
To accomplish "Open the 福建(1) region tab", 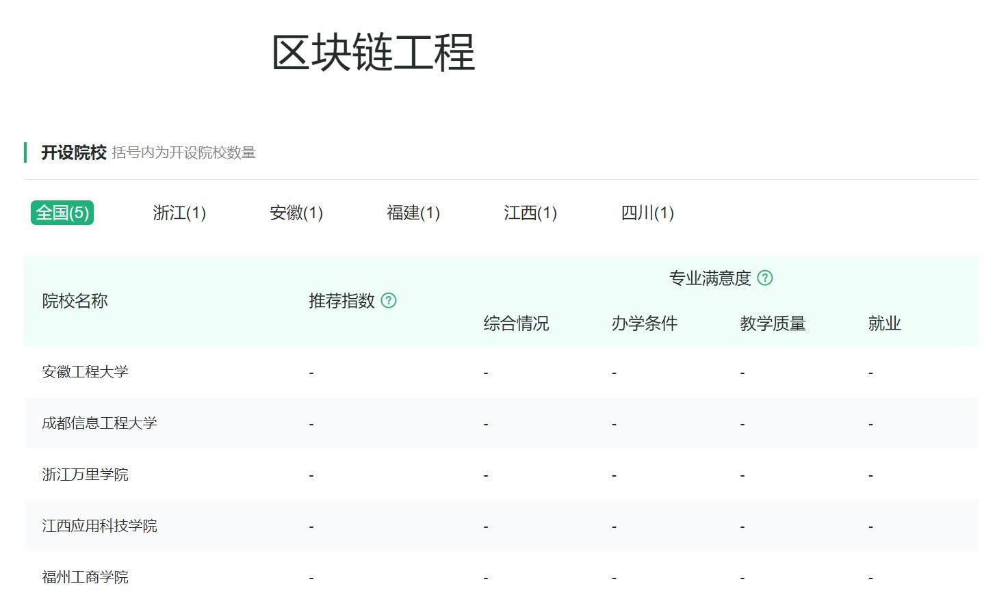I will 413,213.
